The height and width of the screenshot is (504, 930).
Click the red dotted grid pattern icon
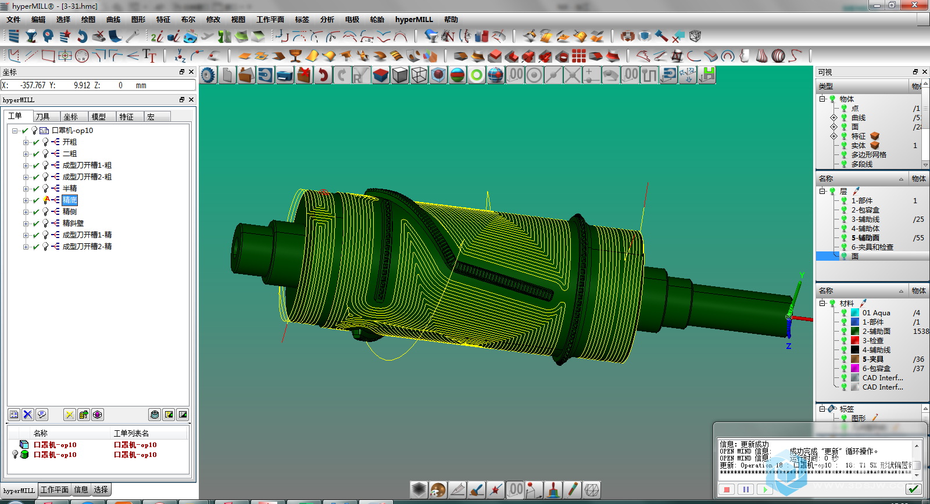pyautogui.click(x=579, y=56)
